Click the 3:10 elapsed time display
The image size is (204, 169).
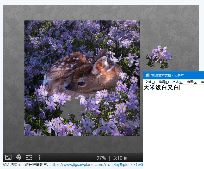[118, 158]
